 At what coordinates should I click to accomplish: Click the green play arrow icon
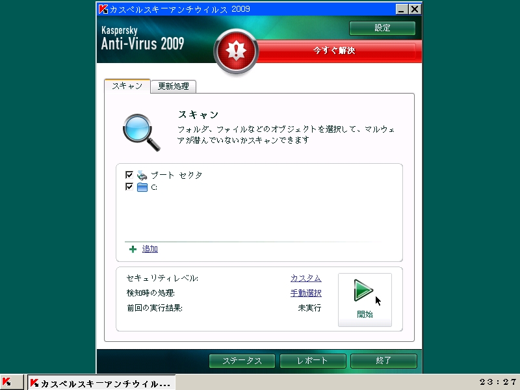click(363, 290)
